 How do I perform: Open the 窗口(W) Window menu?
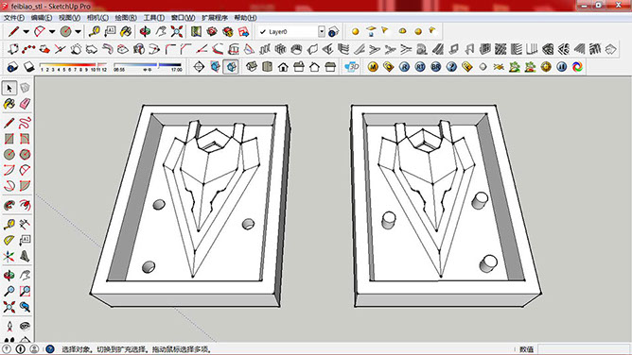click(x=183, y=18)
